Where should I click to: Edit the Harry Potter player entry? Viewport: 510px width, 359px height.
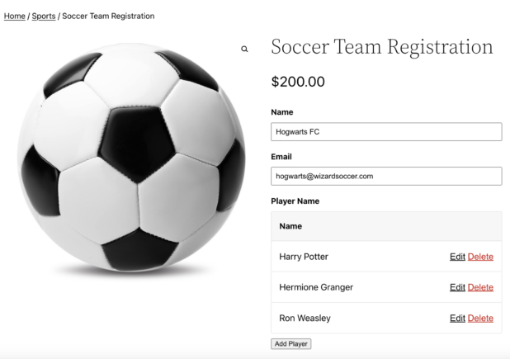pyautogui.click(x=457, y=257)
